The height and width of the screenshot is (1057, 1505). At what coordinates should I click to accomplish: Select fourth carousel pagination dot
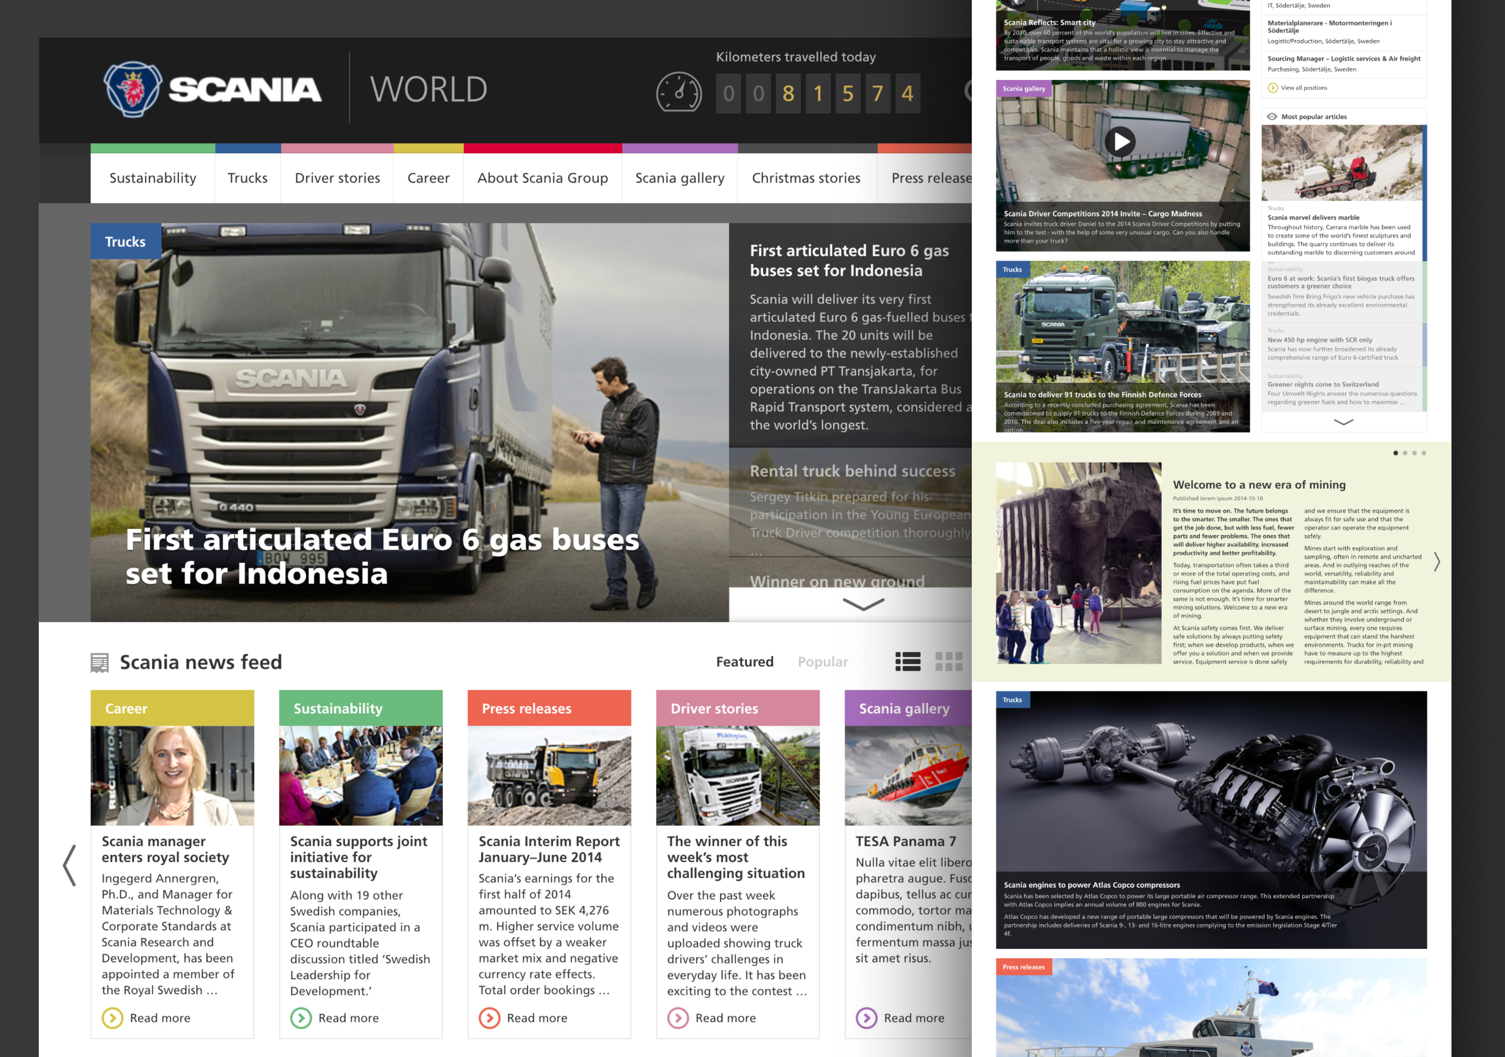1424,453
